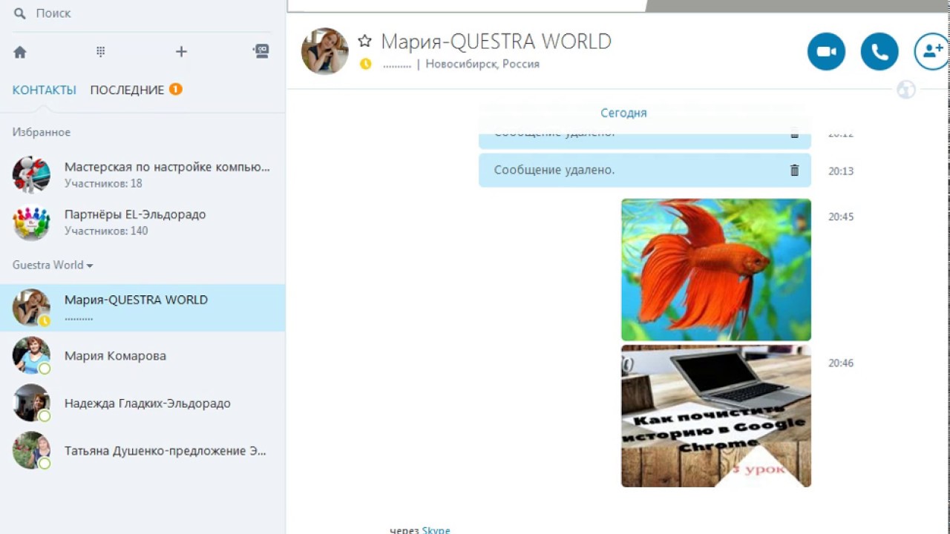The height and width of the screenshot is (534, 950).
Task: Click the Избранное section label
Action: (42, 132)
